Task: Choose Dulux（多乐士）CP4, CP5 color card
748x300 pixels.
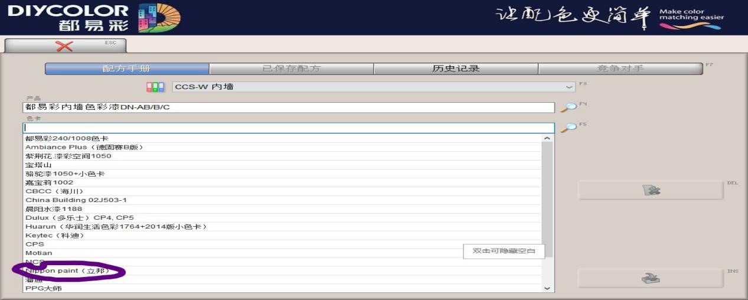Action: [x=80, y=218]
